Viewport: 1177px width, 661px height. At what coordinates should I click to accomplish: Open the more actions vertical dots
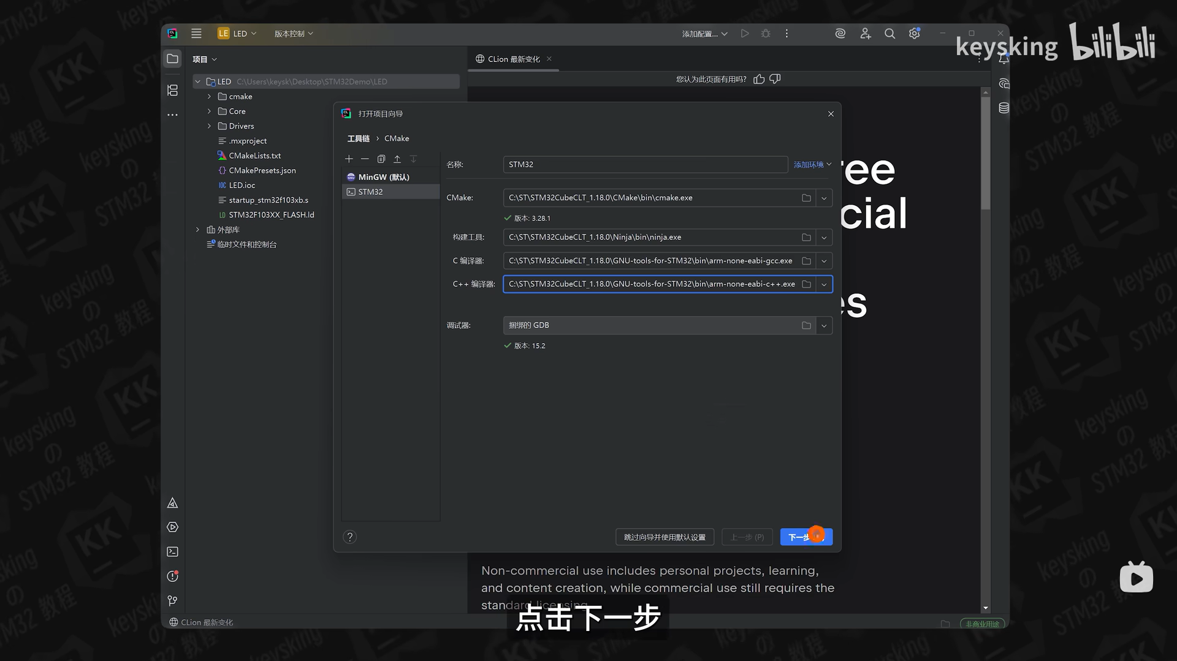tap(787, 34)
